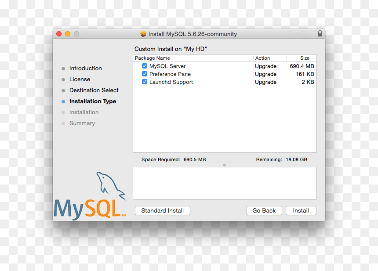Select the MySQL Server row name
The image size is (378, 271).
167,66
